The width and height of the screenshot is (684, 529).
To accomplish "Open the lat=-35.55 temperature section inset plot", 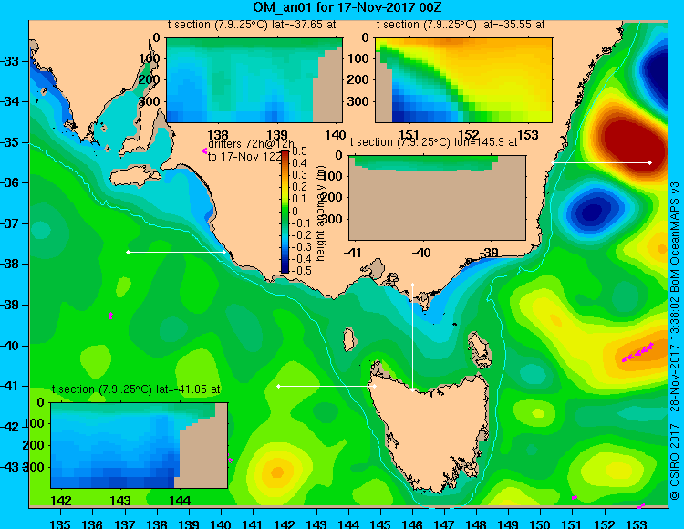I will pos(463,80).
